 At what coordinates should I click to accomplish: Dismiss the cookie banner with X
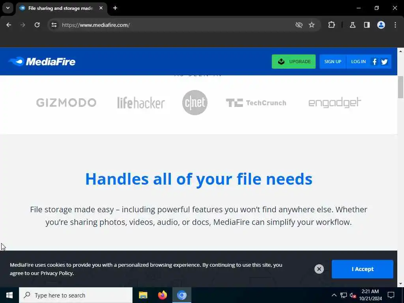tap(319, 269)
